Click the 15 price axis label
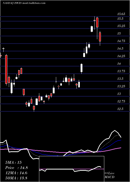The width and height of the screenshot is (130, 182). pos(119,34)
